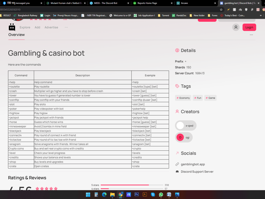Click the browser address bar URL

click(x=10, y=10)
